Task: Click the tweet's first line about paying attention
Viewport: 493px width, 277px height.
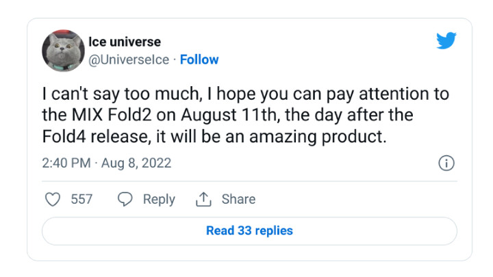Action: click(x=246, y=94)
